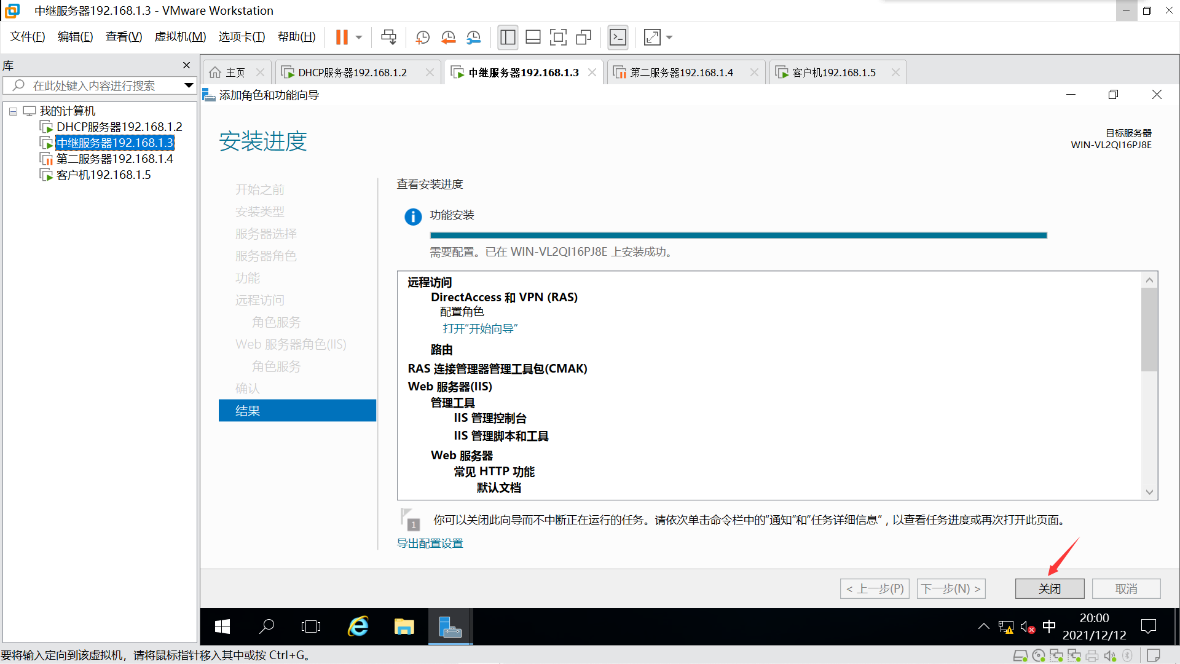Viewport: 1180px width, 664px height.
Task: Collapse the 我的计算机 tree node
Action: pos(13,111)
